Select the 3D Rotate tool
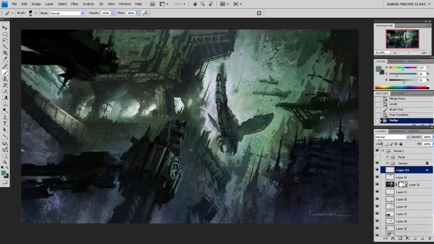Screen dimensions: 434x244 5,143
